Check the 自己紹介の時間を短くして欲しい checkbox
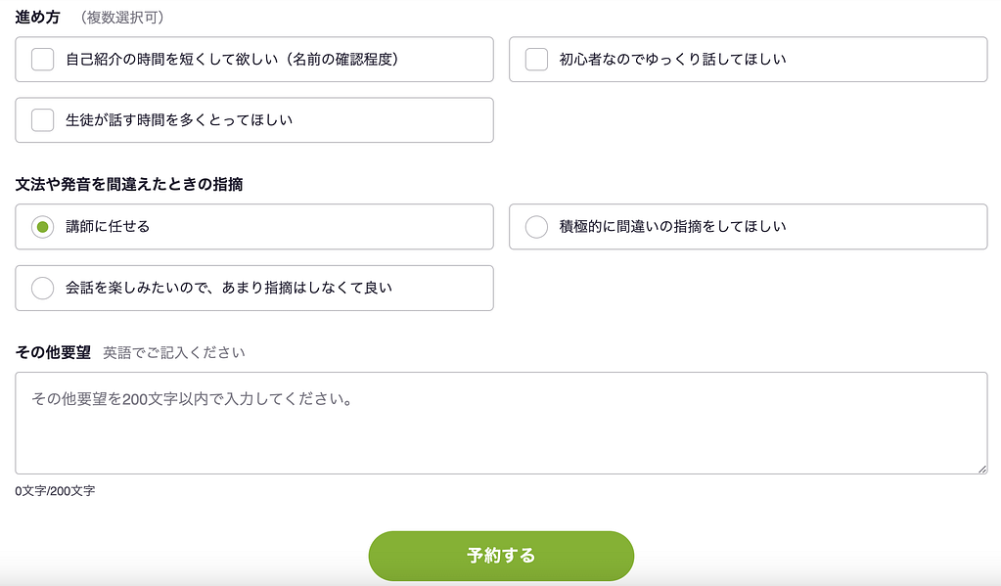1001x586 pixels. click(42, 60)
